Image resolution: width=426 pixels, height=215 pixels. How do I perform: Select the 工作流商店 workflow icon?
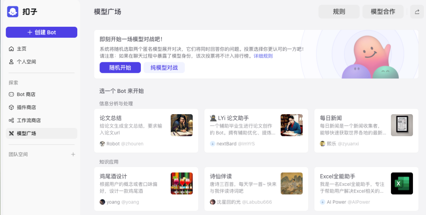[x=11, y=120]
